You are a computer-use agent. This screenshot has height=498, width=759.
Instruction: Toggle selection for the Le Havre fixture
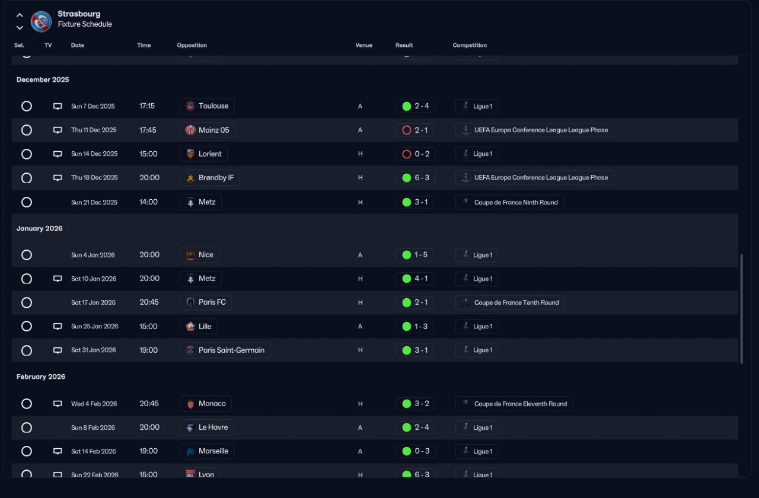[27, 427]
